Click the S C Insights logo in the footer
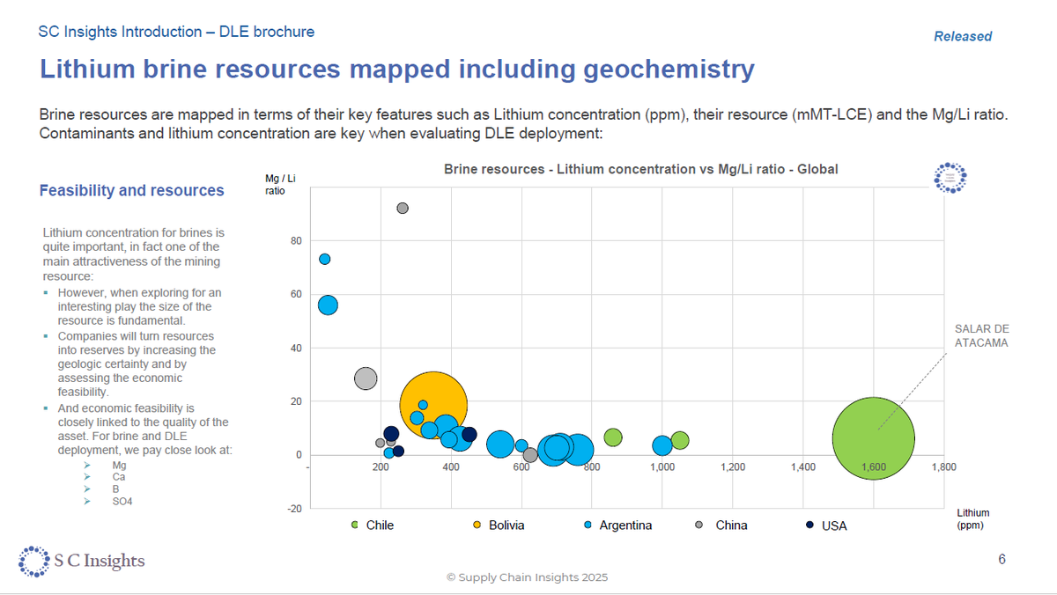This screenshot has height=595, width=1057. 81,561
